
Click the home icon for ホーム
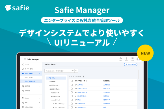tap(23, 64)
